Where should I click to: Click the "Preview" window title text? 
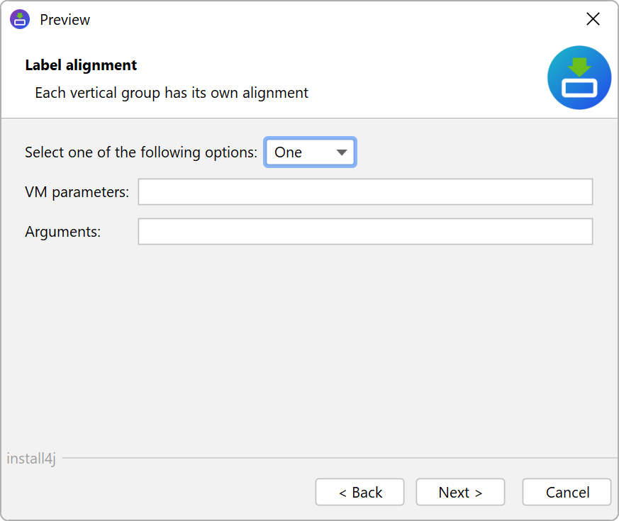[x=65, y=20]
